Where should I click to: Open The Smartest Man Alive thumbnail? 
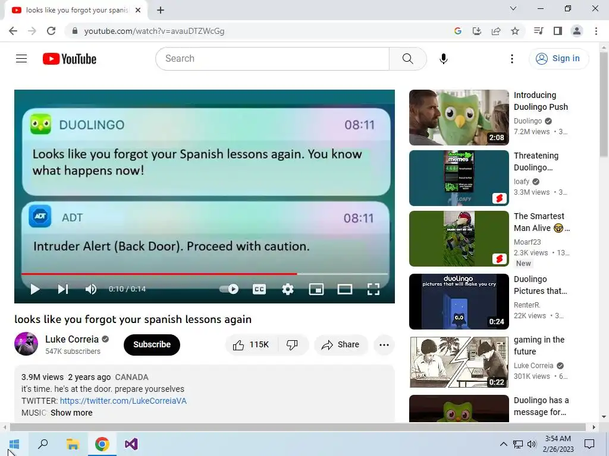pos(459,239)
